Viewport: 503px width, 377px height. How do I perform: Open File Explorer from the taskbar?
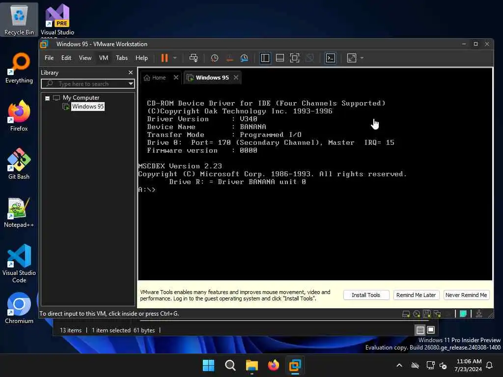pos(252,365)
